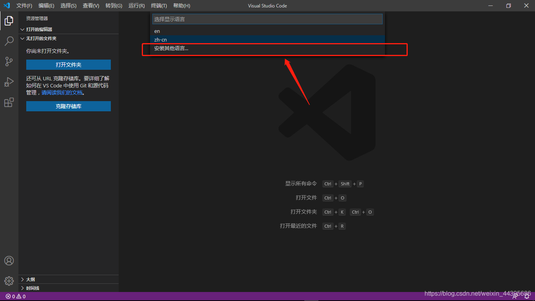Click the feedback icon in status bar
The width and height of the screenshot is (535, 301).
(x=515, y=297)
